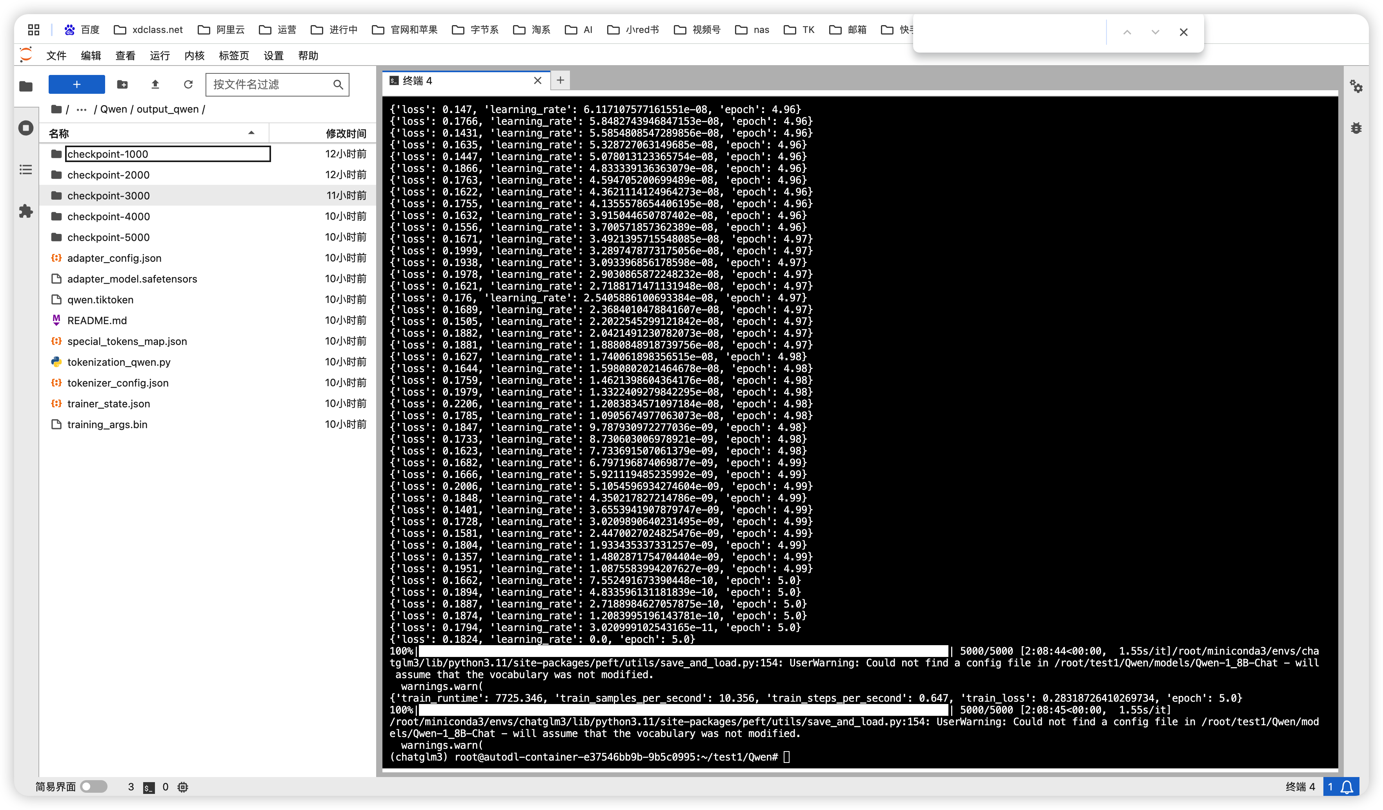This screenshot has width=1383, height=810.
Task: Click the upload files icon
Action: click(x=155, y=84)
